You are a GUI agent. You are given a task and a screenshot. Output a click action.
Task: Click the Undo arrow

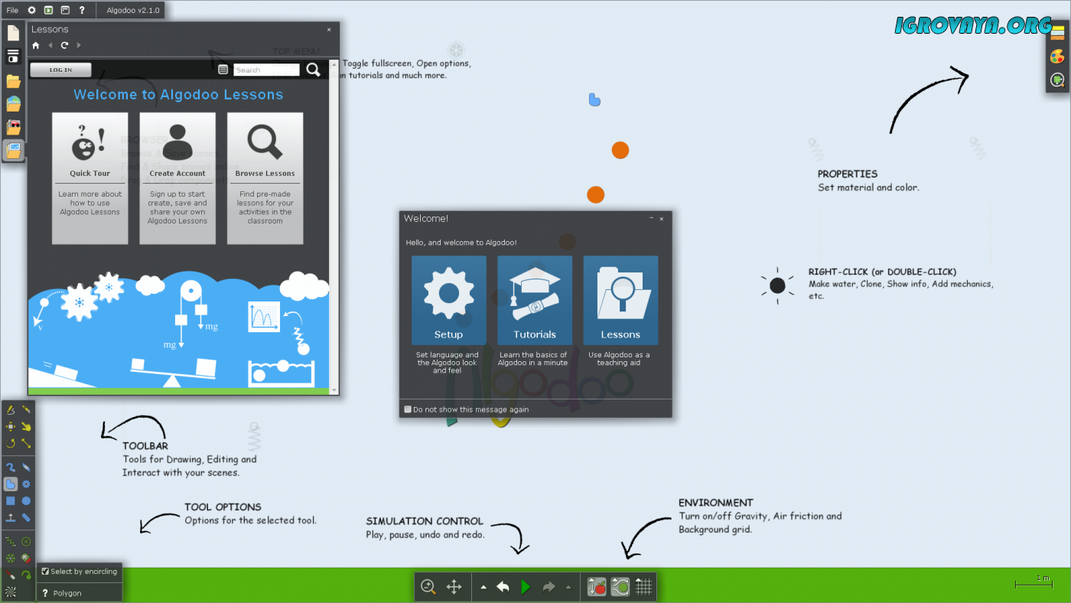pyautogui.click(x=503, y=587)
